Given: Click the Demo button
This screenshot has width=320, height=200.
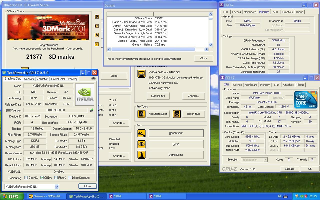Looking at the screenshot, I should click(176, 144).
